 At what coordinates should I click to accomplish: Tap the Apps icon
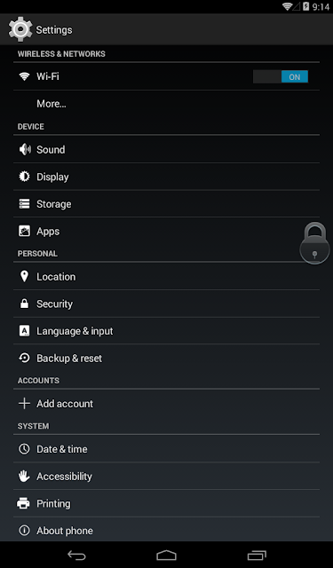pos(24,231)
